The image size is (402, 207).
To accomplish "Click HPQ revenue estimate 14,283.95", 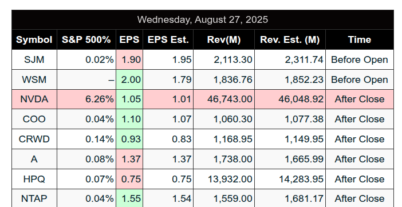I will pos(301,179).
